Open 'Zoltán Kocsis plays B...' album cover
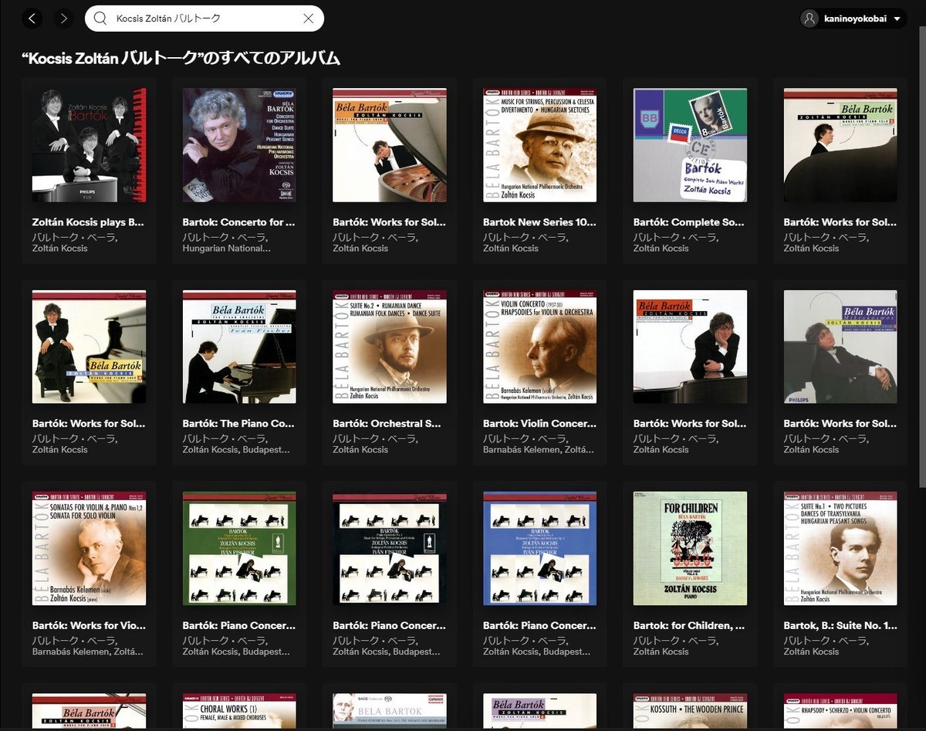This screenshot has width=926, height=731. coord(89,145)
